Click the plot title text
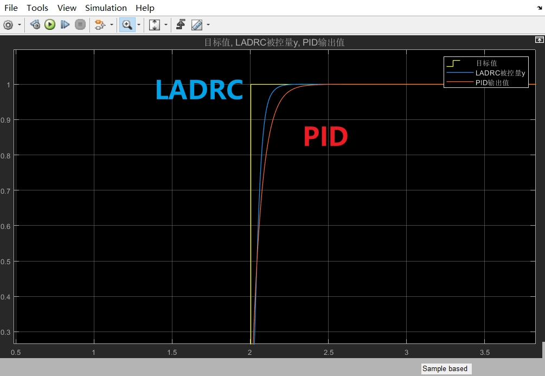This screenshot has height=376, width=545. coord(274,42)
